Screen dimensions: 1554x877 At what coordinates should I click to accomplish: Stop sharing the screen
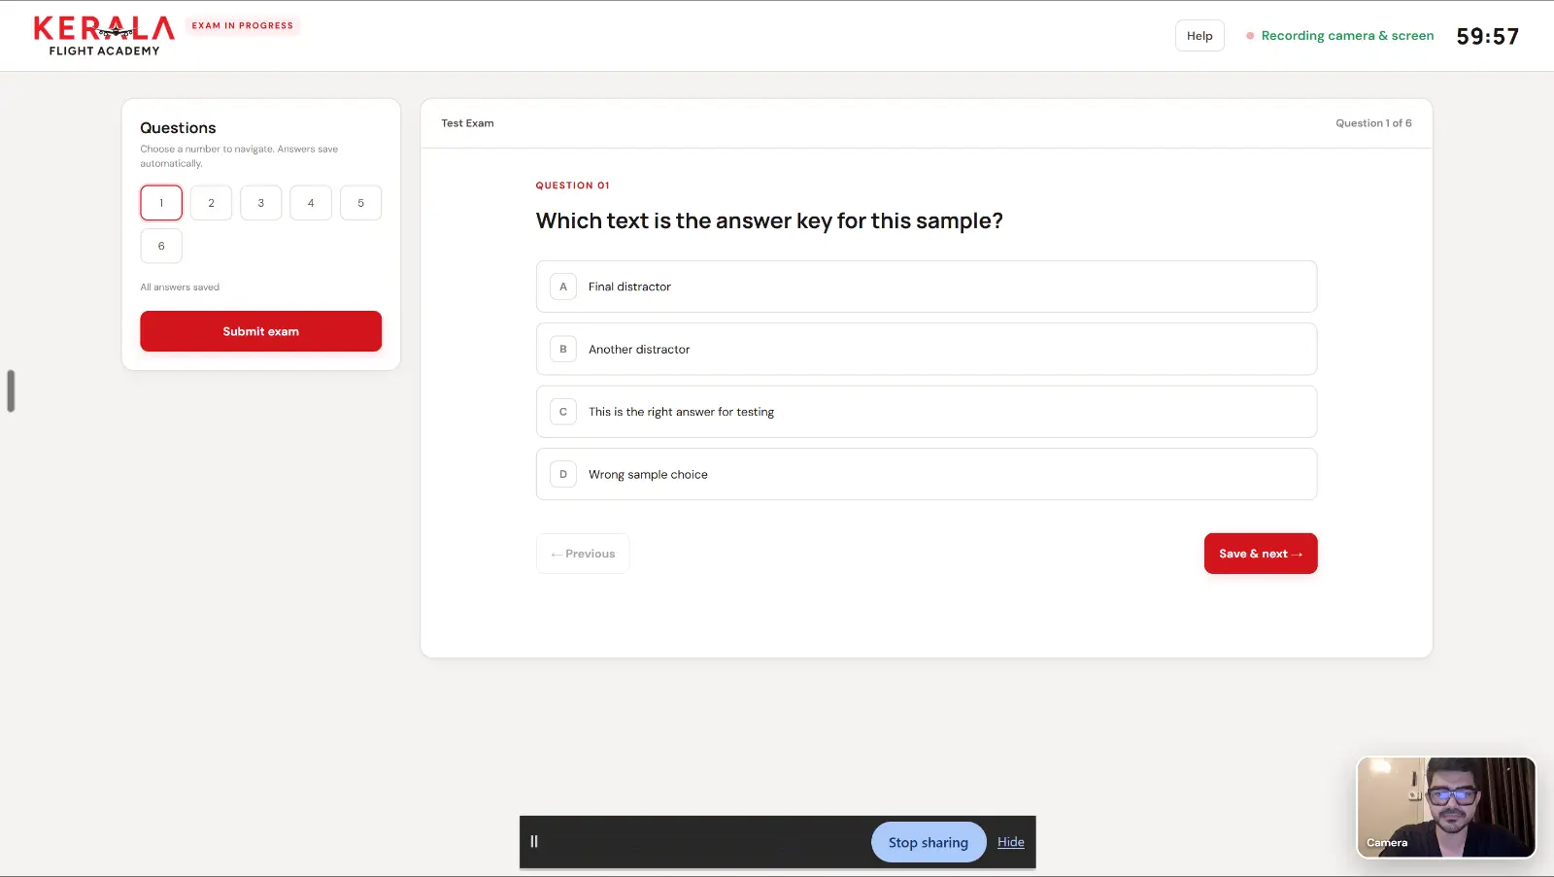pos(929,842)
